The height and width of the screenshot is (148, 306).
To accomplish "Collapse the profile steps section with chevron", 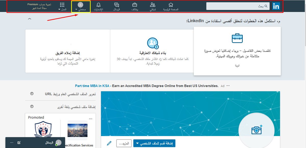I will tap(30, 19).
